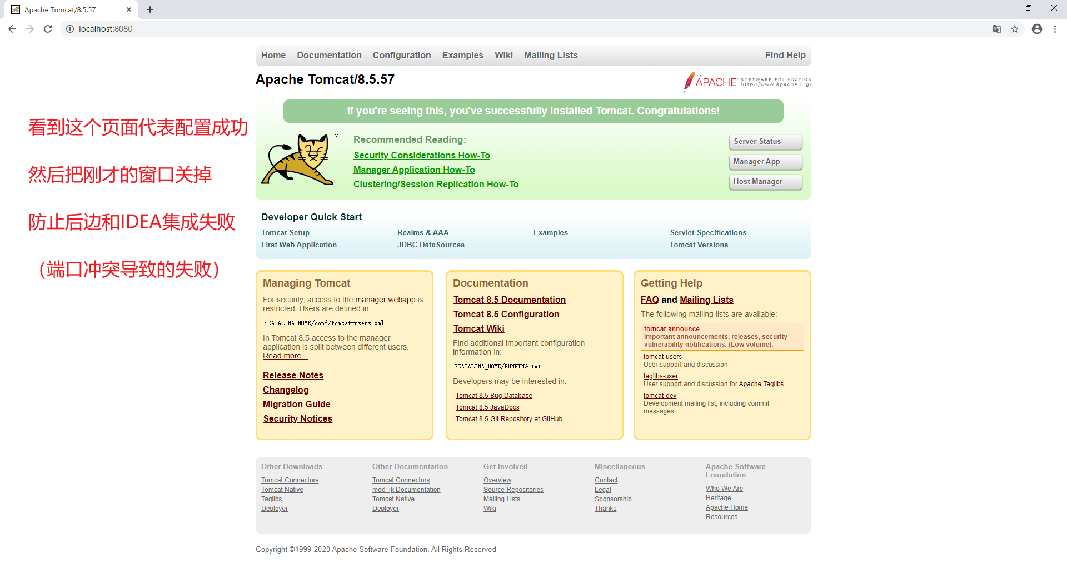Screen dimensions: 1067x578
Task: Click the Tomcat cat logo image
Action: pos(300,159)
